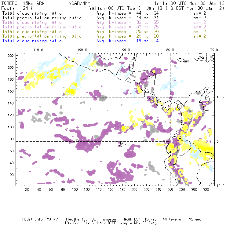Click the "95 sec" timestep text
This screenshot has width=226, height=226.
pos(195,219)
